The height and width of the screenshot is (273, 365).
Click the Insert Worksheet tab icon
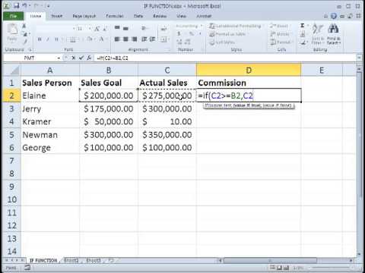point(111,260)
